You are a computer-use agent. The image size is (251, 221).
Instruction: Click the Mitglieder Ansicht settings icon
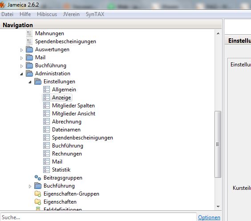point(46,114)
